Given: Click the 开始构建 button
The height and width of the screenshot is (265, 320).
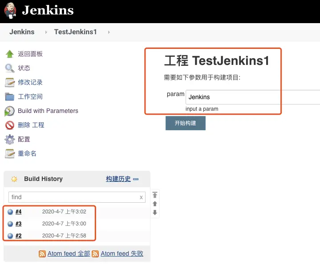Looking at the screenshot, I should [x=186, y=123].
